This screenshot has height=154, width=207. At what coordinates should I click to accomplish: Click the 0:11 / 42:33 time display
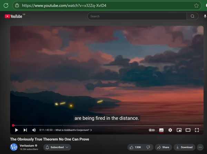tap(46, 130)
